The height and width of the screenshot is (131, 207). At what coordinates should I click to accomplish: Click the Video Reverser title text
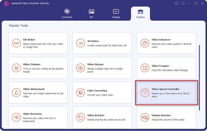point(33,114)
